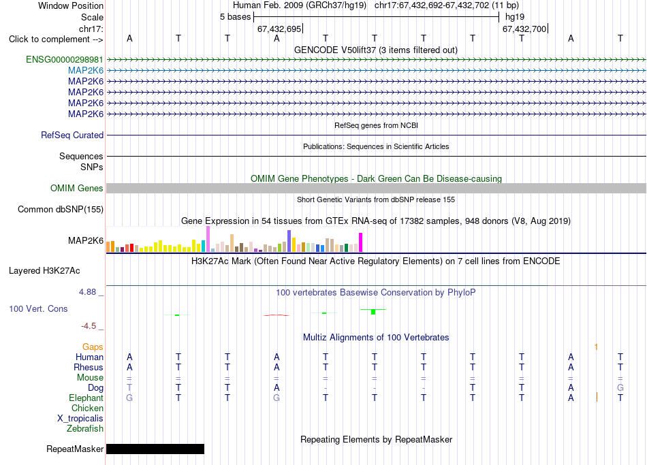Click the 'chr17:' label on the left
This screenshot has height=465, width=647.
(91, 29)
